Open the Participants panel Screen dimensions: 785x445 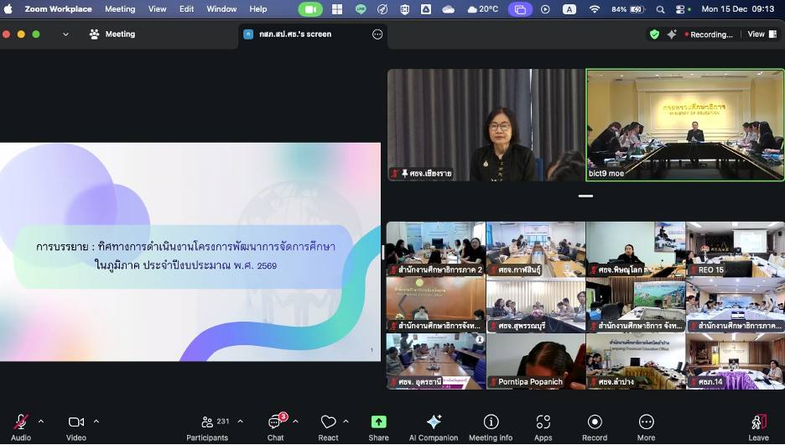pyautogui.click(x=207, y=422)
